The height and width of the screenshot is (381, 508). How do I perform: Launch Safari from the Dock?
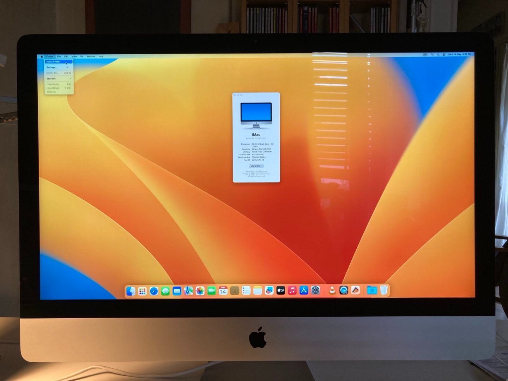[154, 291]
